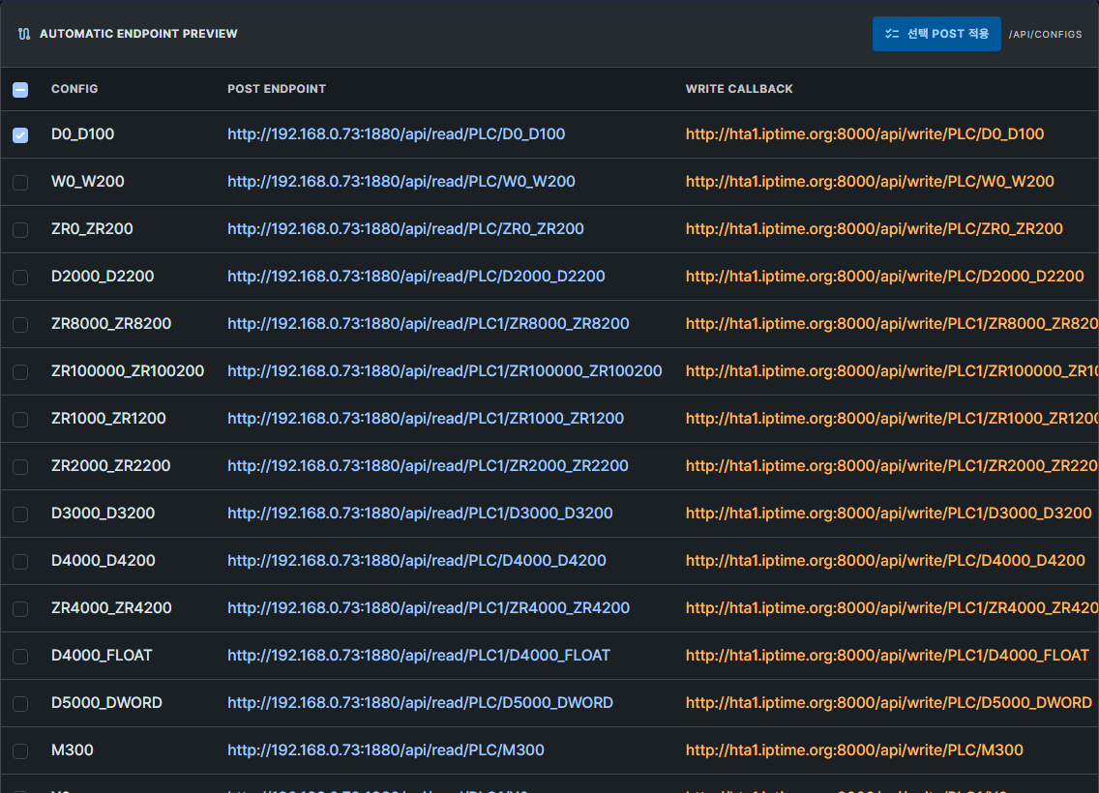
Task: Click the CONFIG column header
Action: pos(74,89)
